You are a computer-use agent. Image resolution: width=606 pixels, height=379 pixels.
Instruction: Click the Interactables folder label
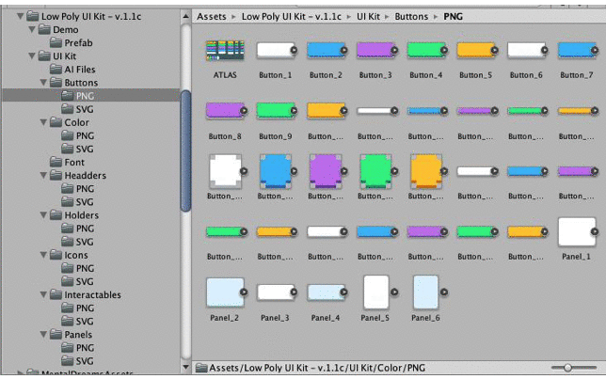click(x=92, y=294)
